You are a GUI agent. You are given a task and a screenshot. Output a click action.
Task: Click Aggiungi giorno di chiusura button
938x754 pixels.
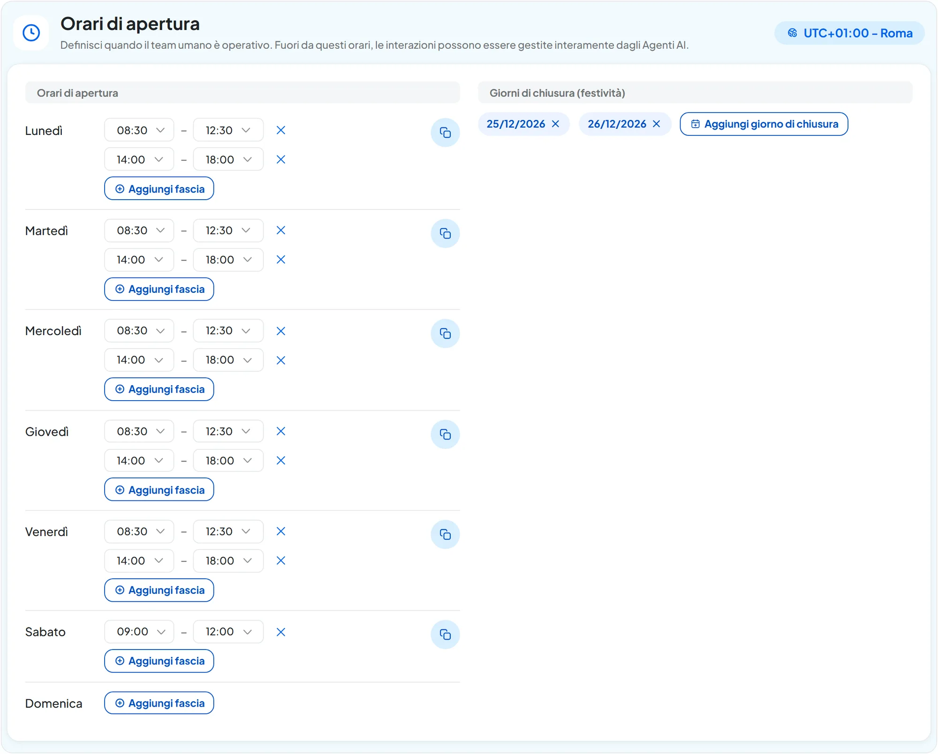tap(764, 124)
